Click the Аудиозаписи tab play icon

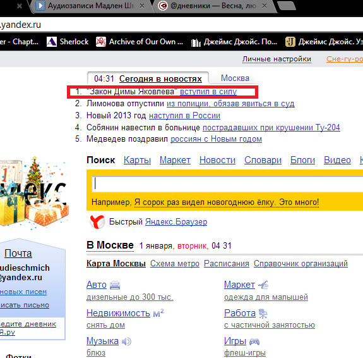tap(40, 6)
